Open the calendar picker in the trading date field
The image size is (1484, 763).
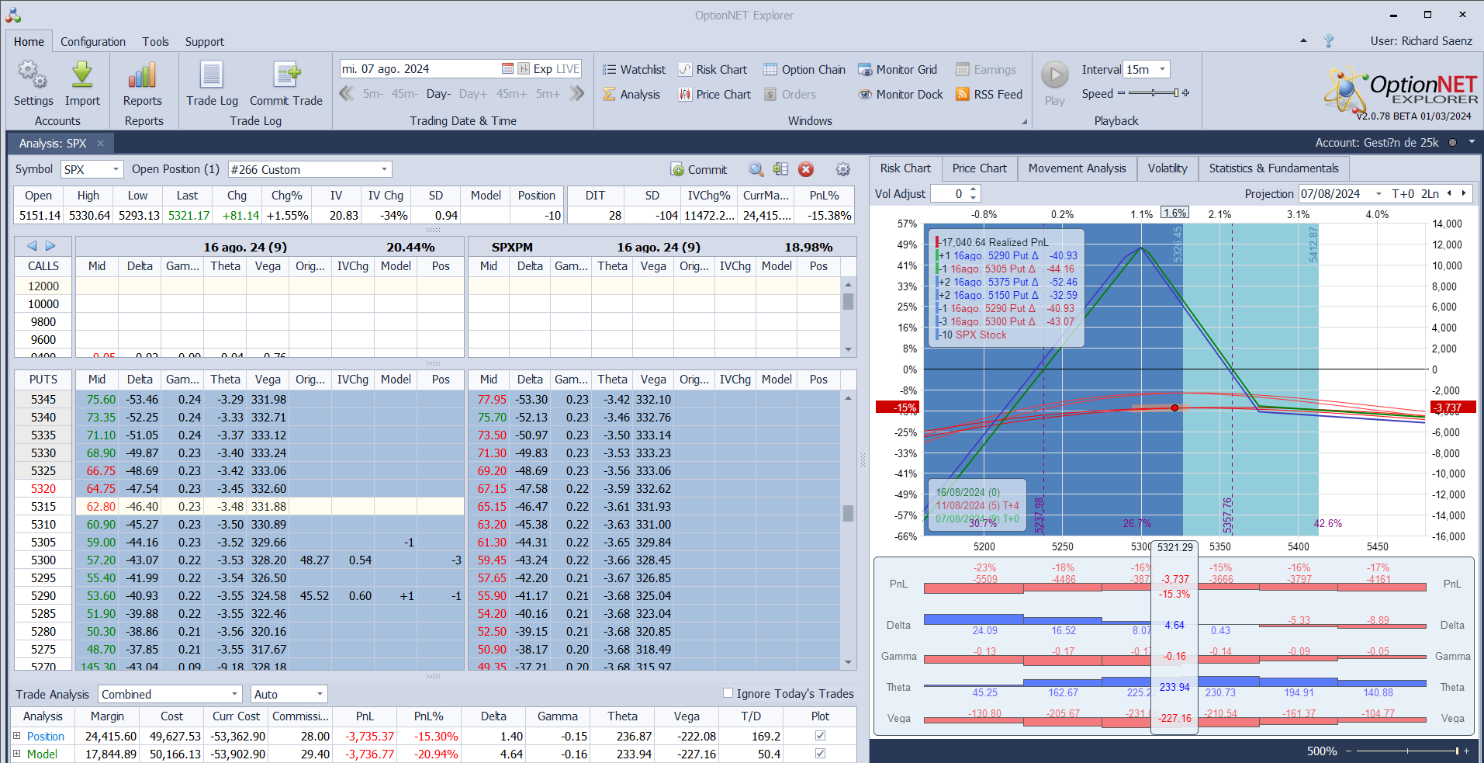tap(507, 69)
